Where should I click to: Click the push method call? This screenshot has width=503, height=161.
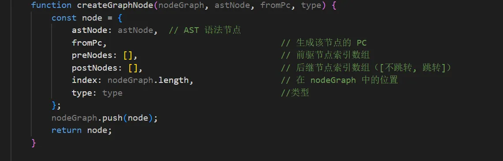[113, 118]
